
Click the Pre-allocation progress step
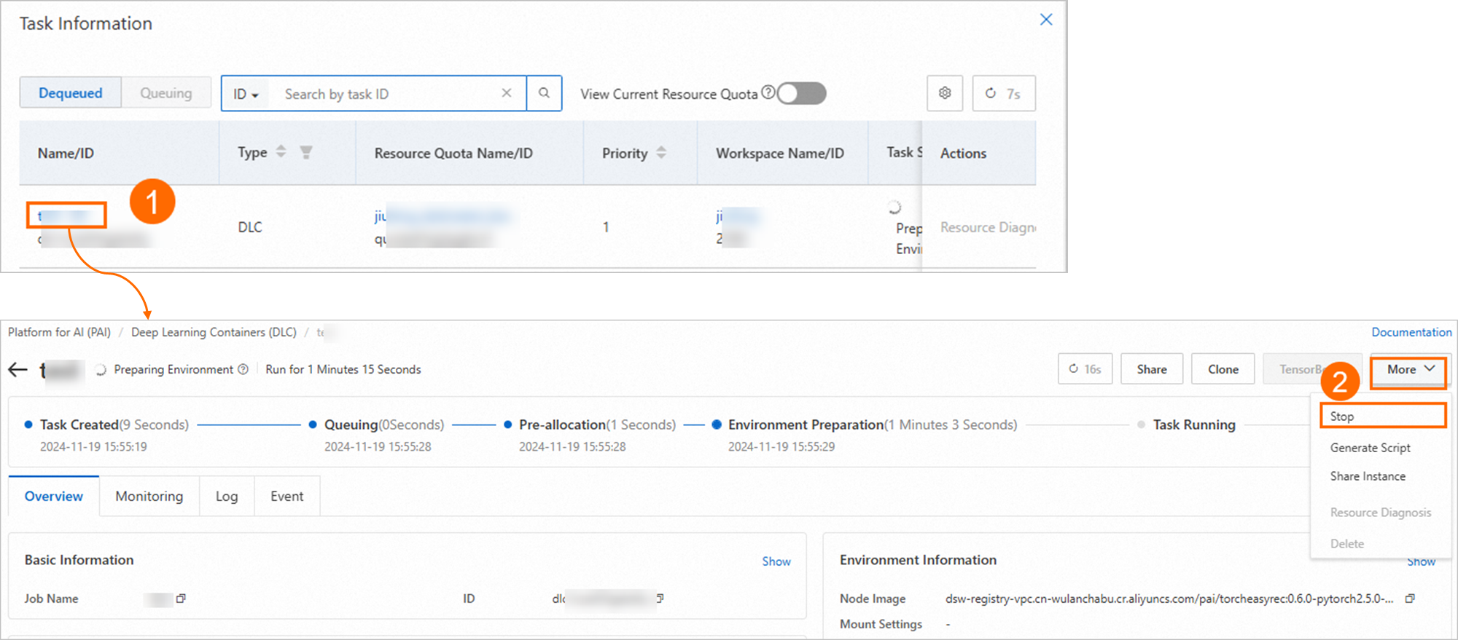[597, 424]
